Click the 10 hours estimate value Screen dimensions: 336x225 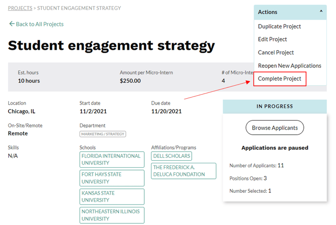pos(29,81)
